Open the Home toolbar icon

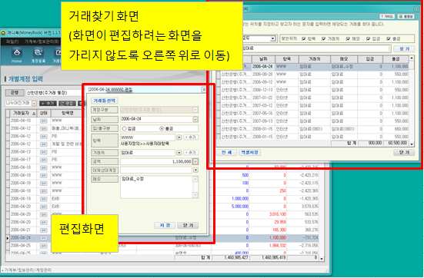(16, 55)
